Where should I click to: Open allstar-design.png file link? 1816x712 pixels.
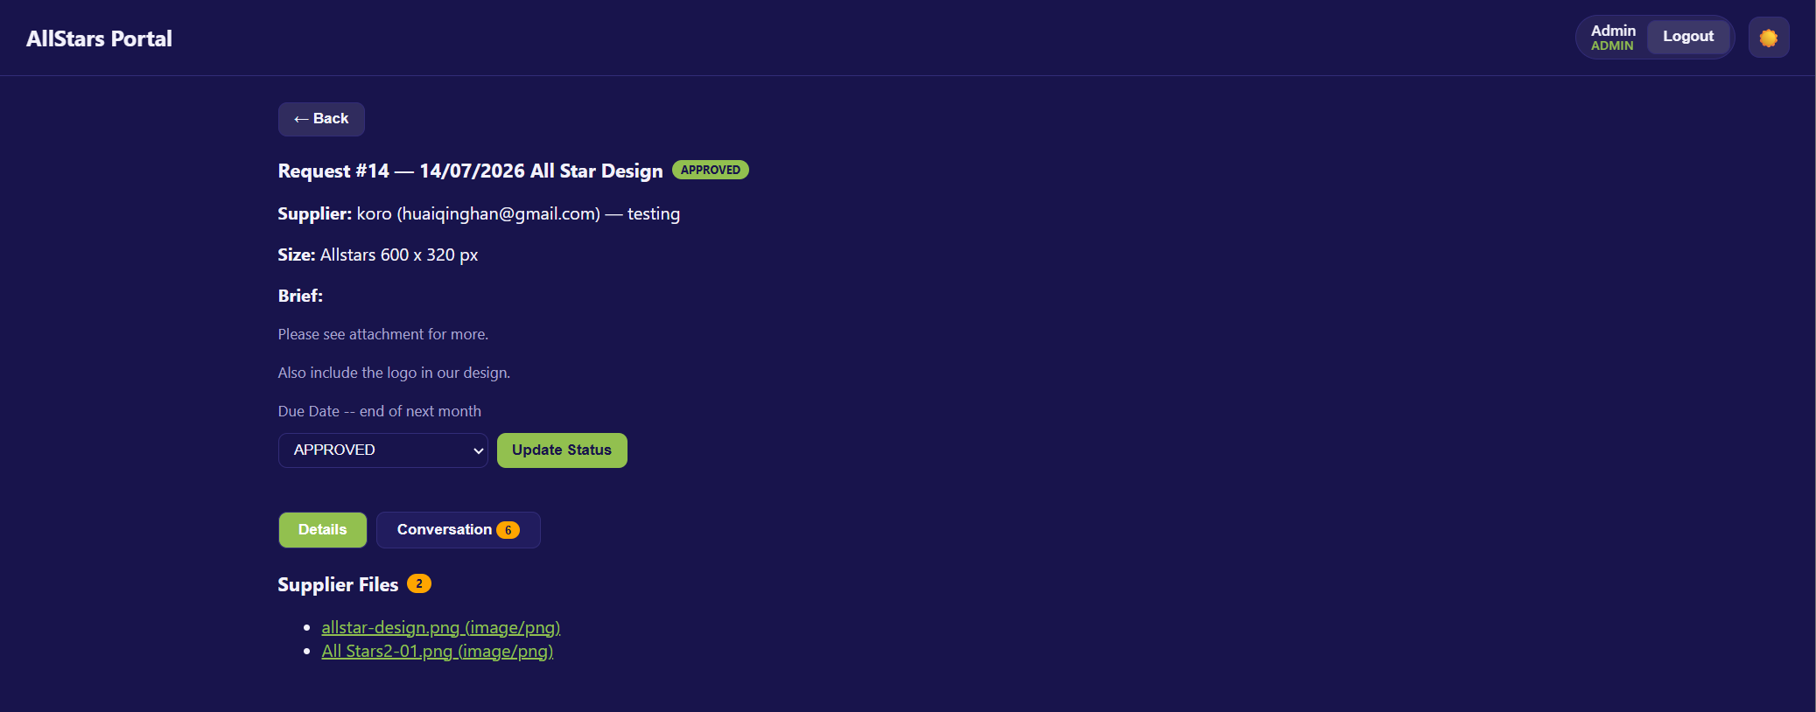click(441, 627)
